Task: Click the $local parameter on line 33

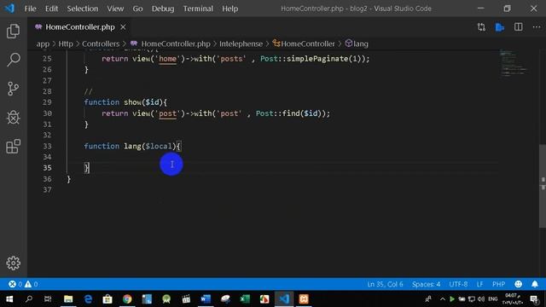Action: 159,146
